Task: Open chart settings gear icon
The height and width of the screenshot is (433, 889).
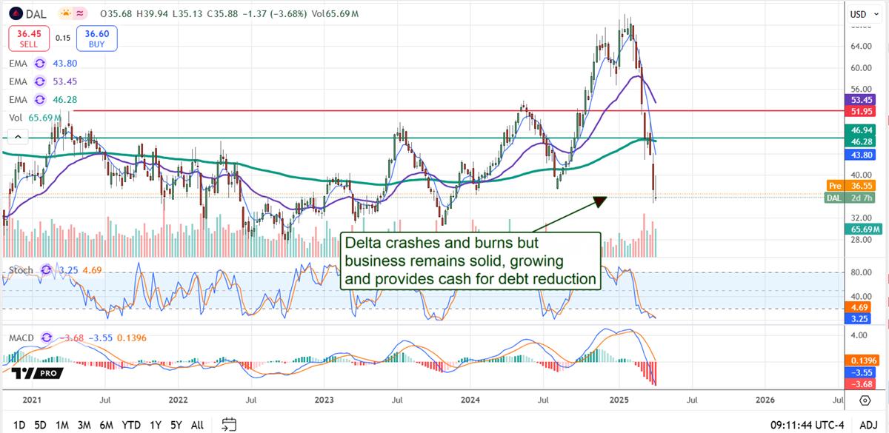Action: 865,400
